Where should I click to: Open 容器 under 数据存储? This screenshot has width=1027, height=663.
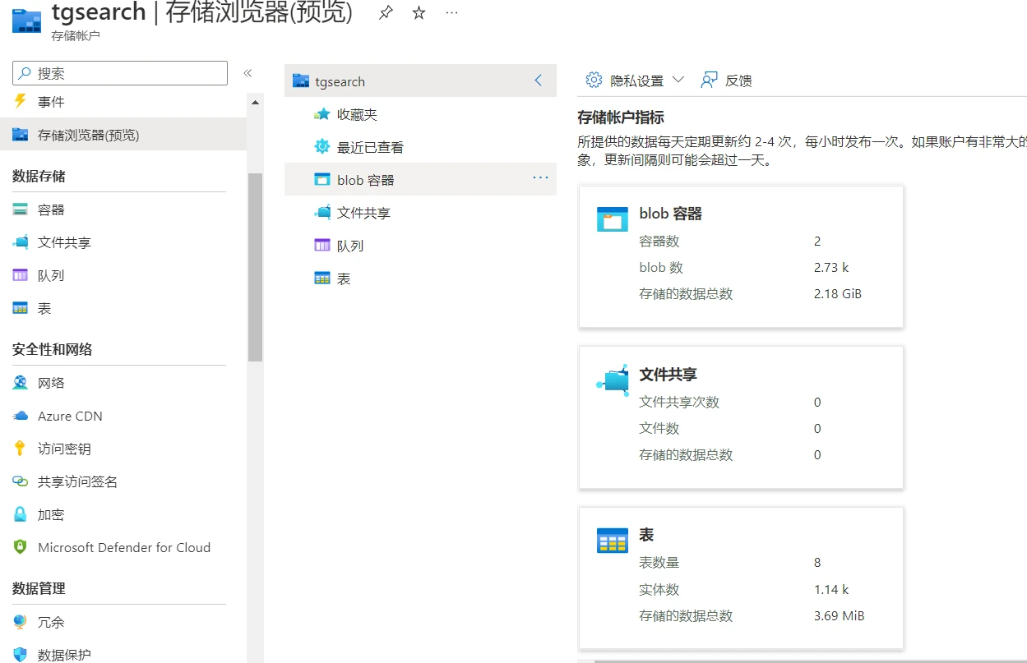[51, 209]
